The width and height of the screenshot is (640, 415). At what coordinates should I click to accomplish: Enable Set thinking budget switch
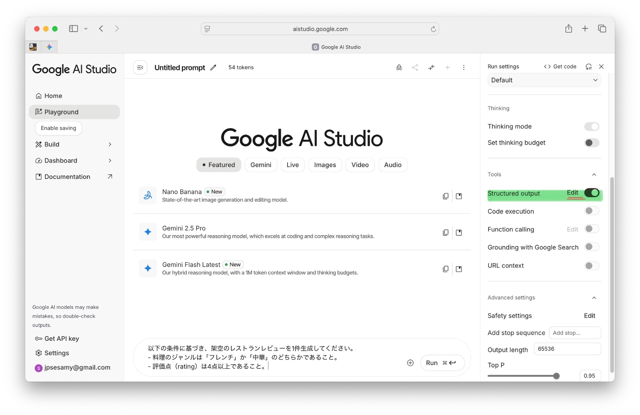592,143
